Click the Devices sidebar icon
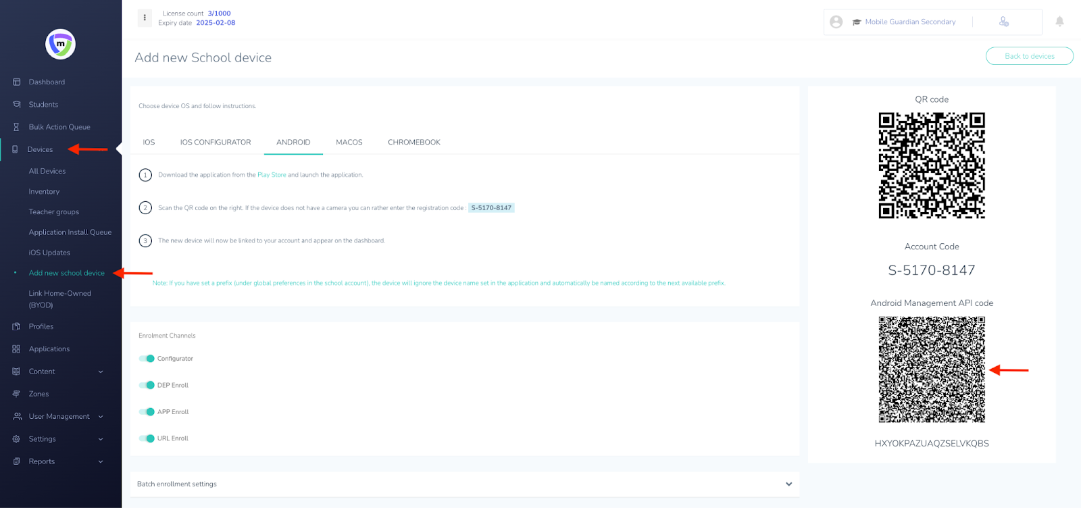Screen dimensions: 1081x508 click(15, 149)
